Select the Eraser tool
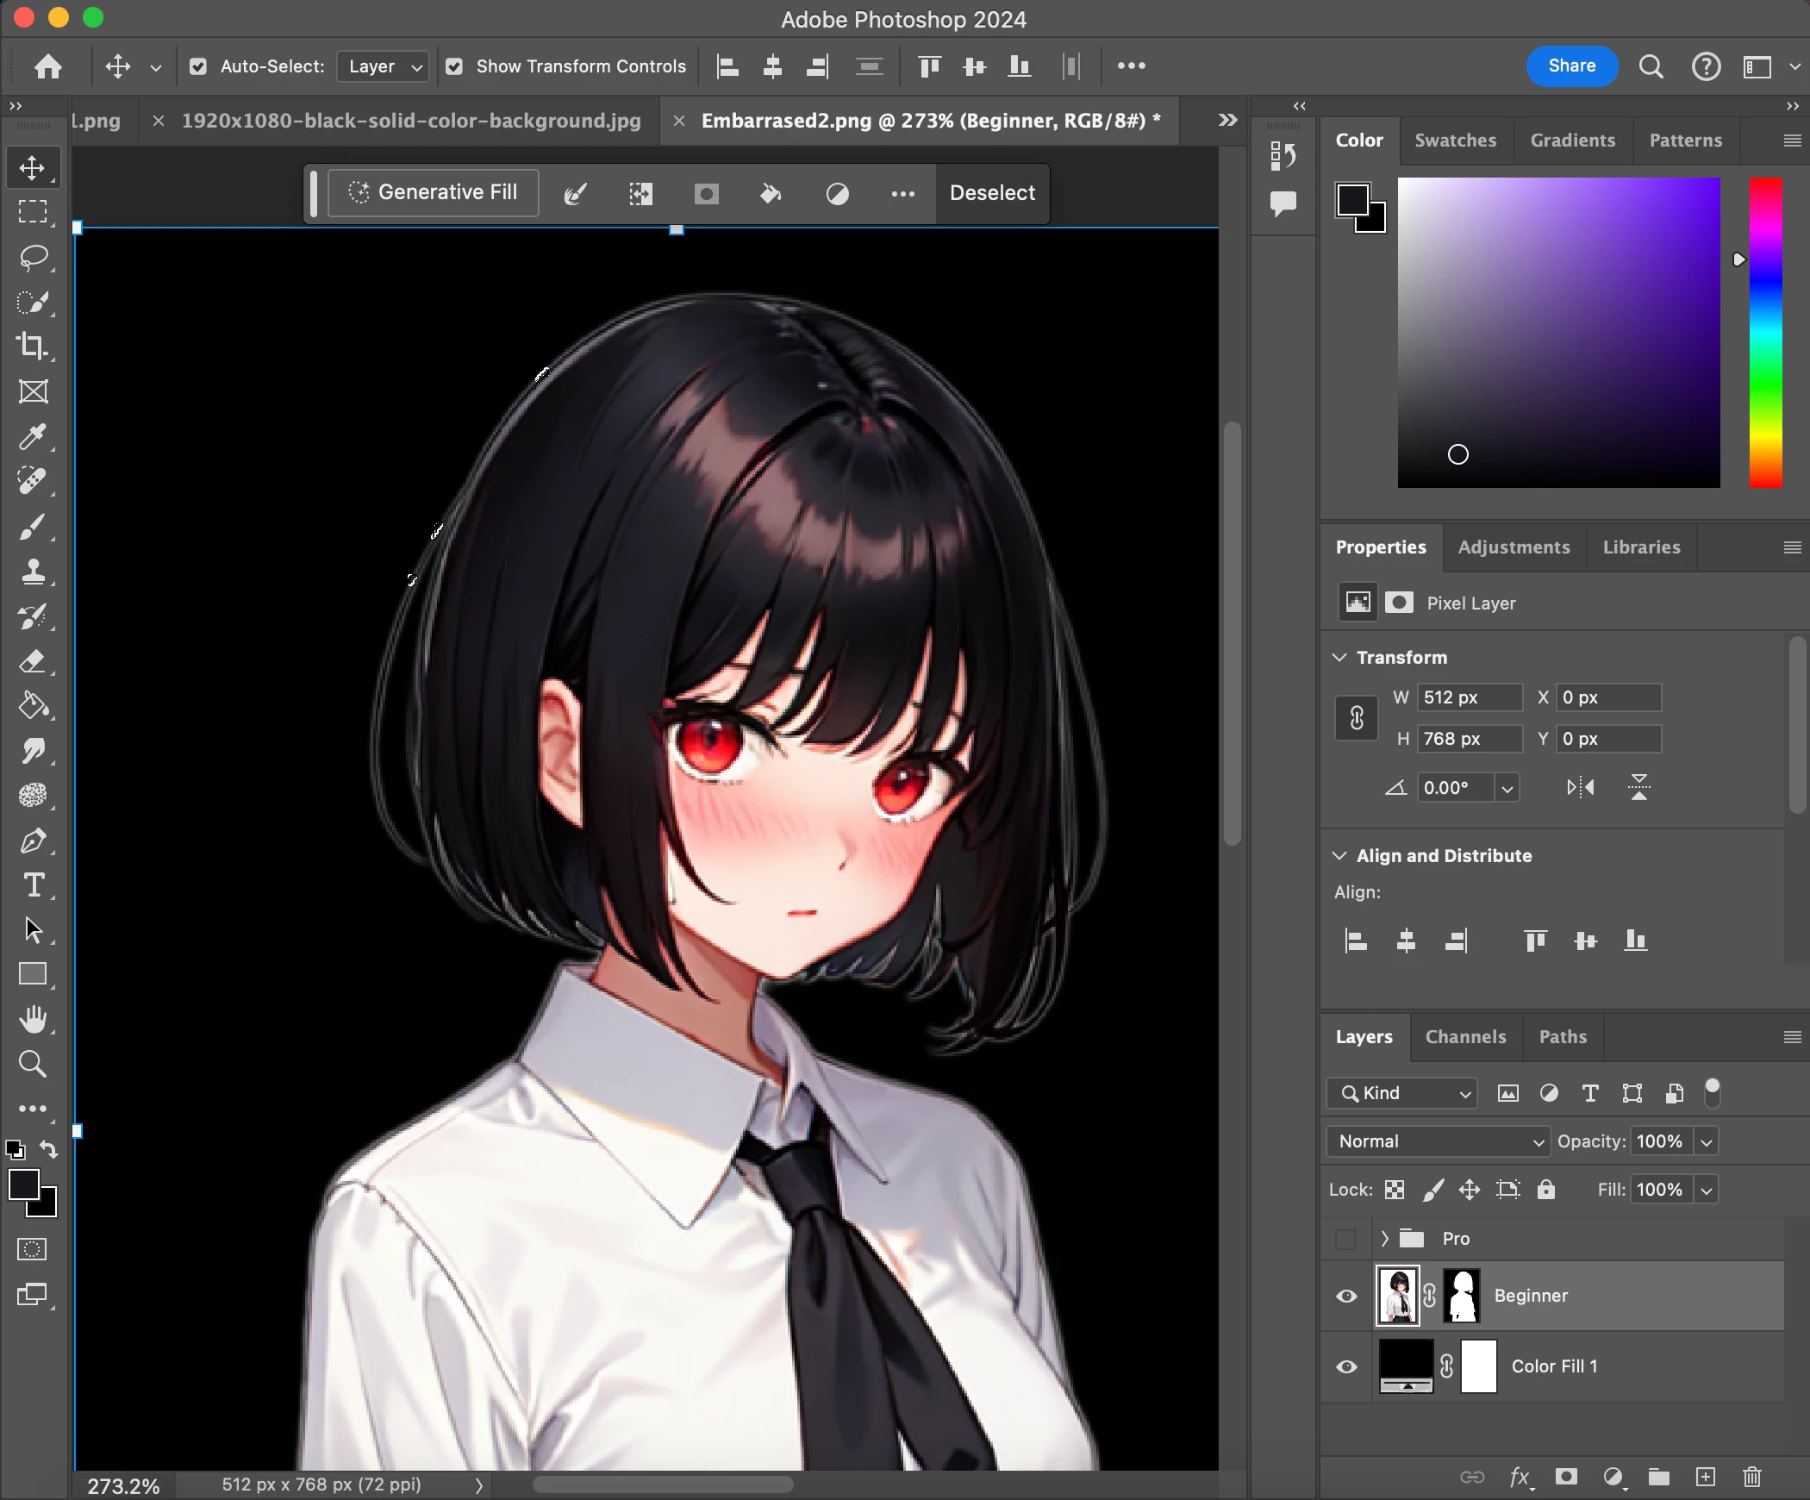This screenshot has width=1810, height=1500. pos(33,661)
